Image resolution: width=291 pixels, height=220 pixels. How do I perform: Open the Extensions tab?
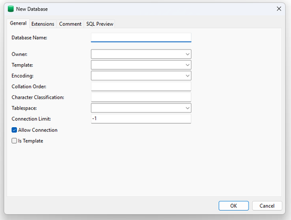tap(42, 24)
